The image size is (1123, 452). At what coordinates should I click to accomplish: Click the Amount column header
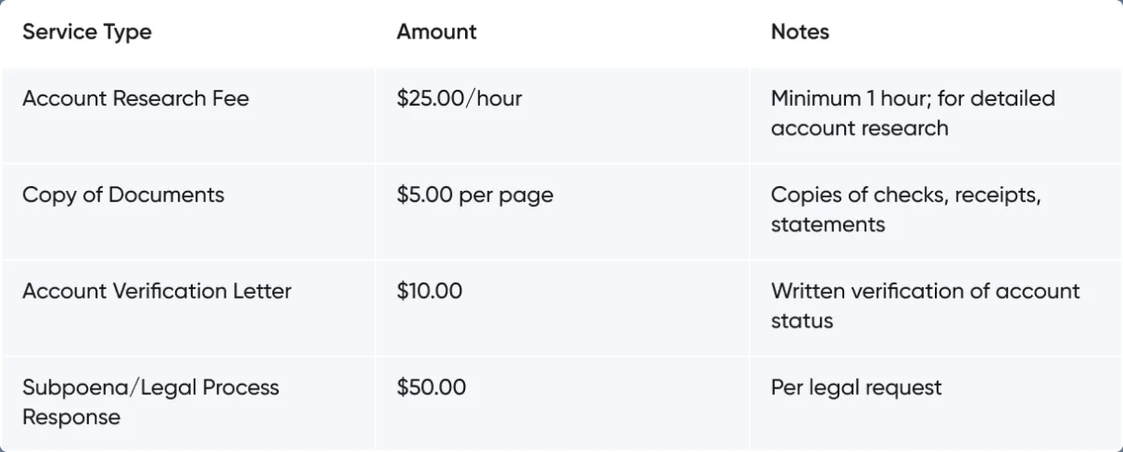[436, 32]
